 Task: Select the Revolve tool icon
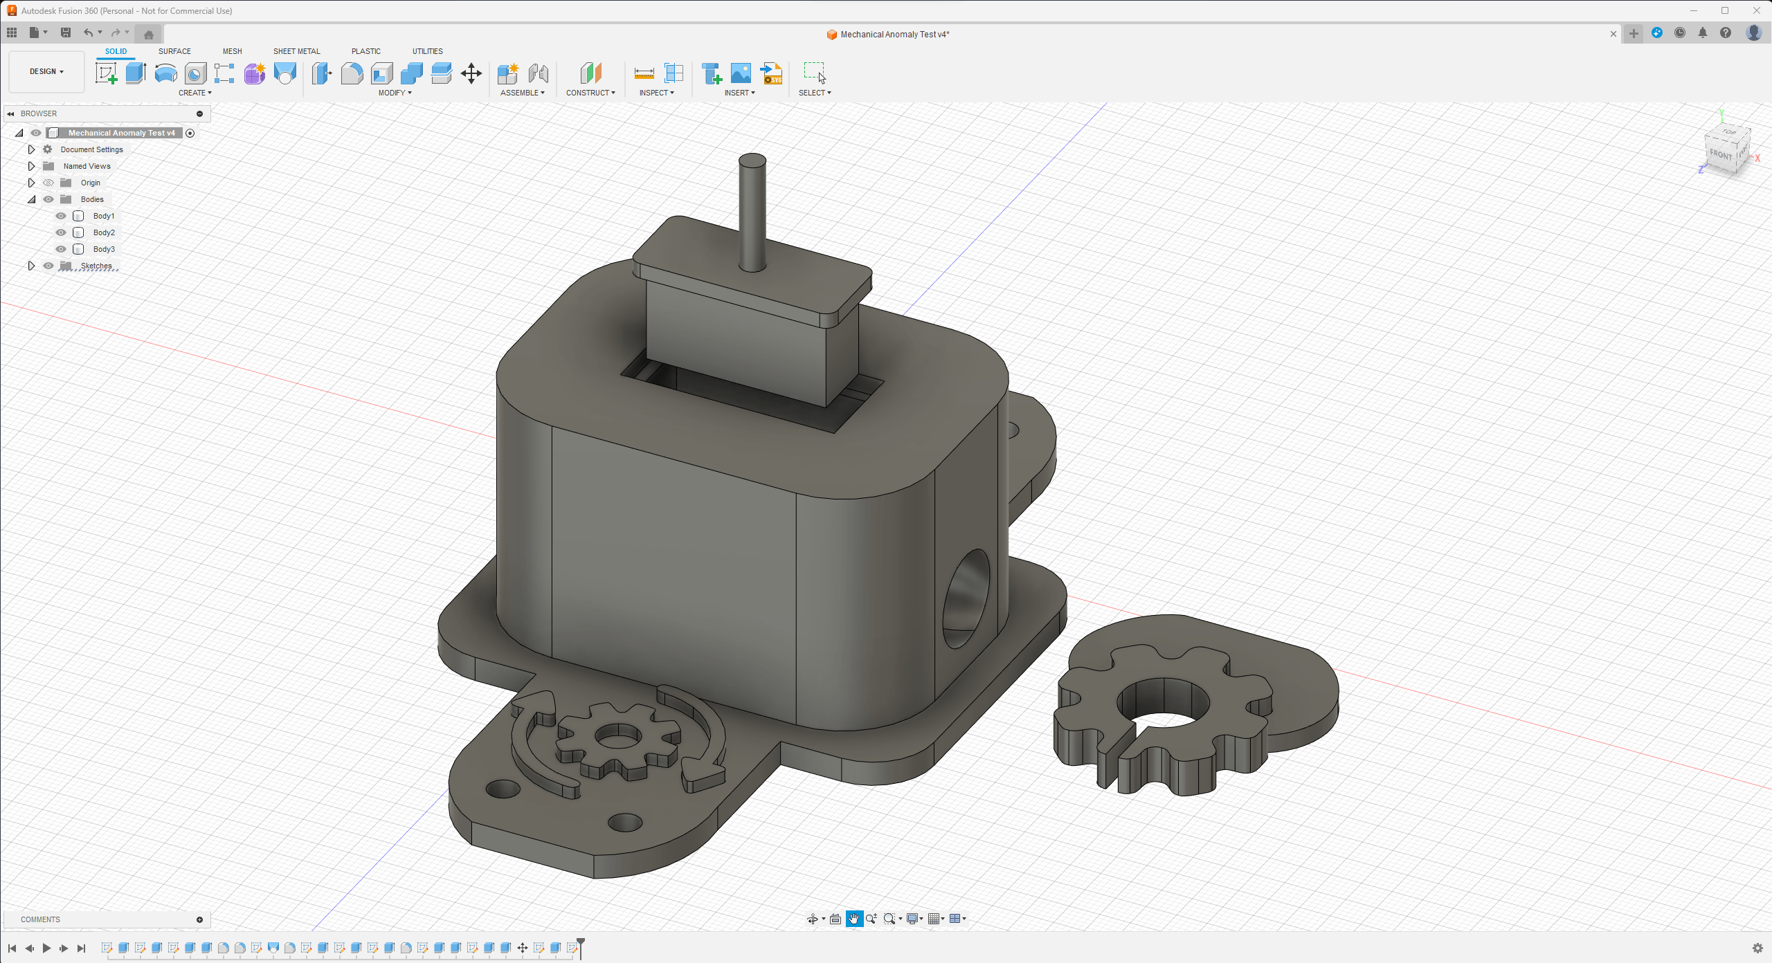165,73
